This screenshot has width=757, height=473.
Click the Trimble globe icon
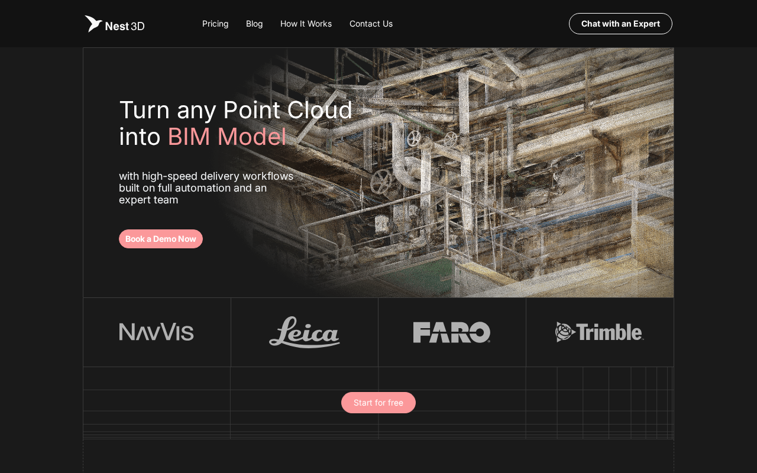coord(564,332)
